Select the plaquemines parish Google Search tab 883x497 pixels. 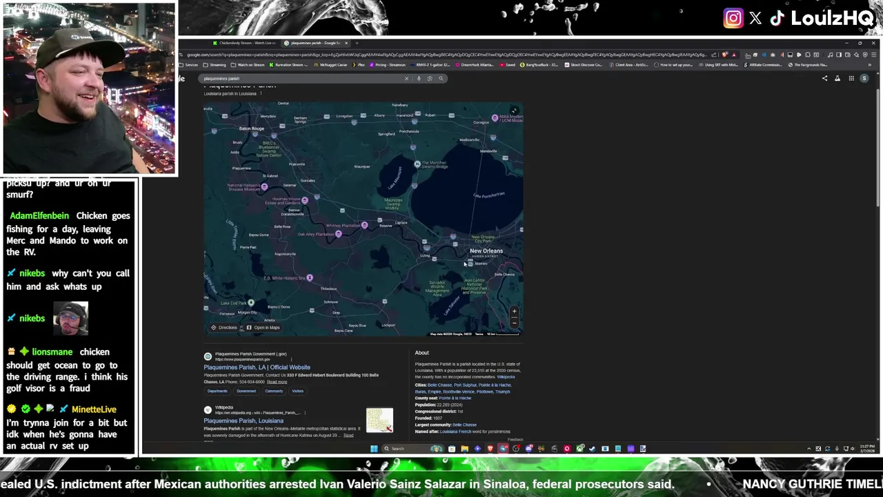pyautogui.click(x=315, y=43)
